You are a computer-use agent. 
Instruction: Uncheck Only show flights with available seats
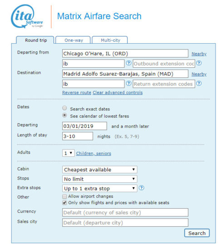64,203
